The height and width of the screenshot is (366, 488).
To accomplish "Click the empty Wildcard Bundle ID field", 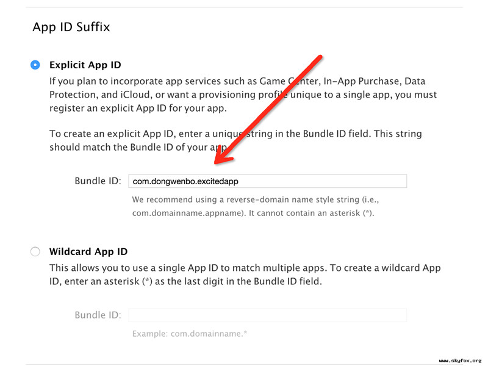I will click(x=267, y=315).
